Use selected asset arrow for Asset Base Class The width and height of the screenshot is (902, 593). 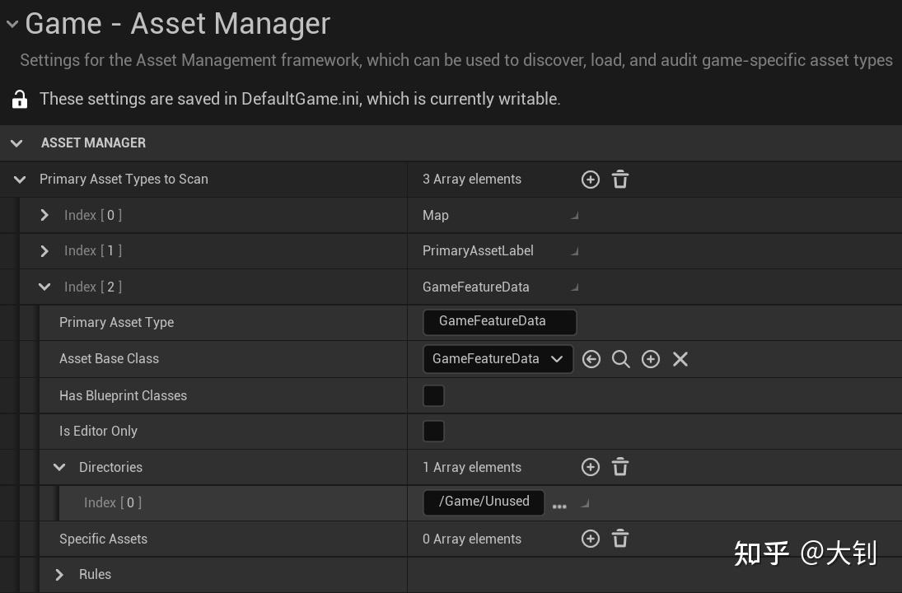click(x=591, y=359)
